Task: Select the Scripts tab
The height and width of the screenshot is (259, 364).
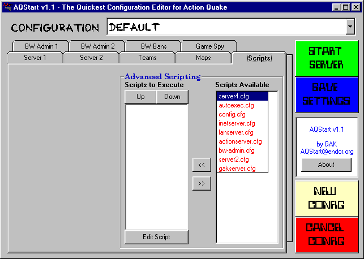Action: point(259,58)
